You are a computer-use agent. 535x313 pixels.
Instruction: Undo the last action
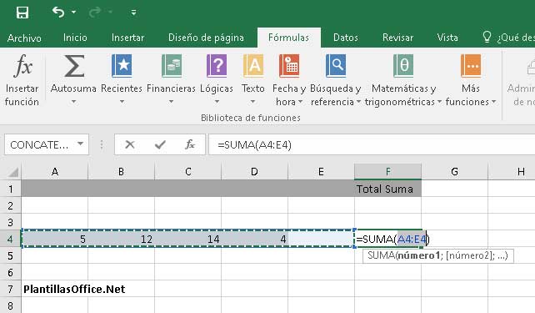tap(58, 13)
